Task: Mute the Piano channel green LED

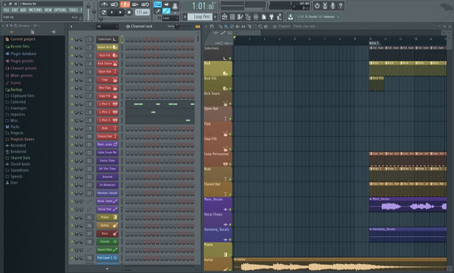Action: pos(72,217)
